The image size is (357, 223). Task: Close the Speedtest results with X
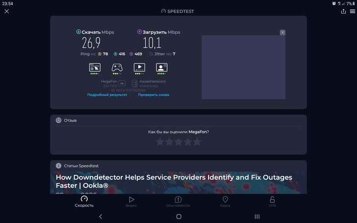7,11
